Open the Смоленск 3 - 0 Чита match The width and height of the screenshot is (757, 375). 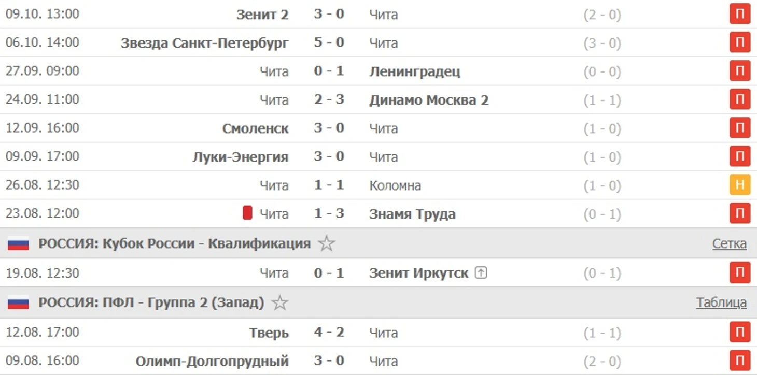[329, 128]
